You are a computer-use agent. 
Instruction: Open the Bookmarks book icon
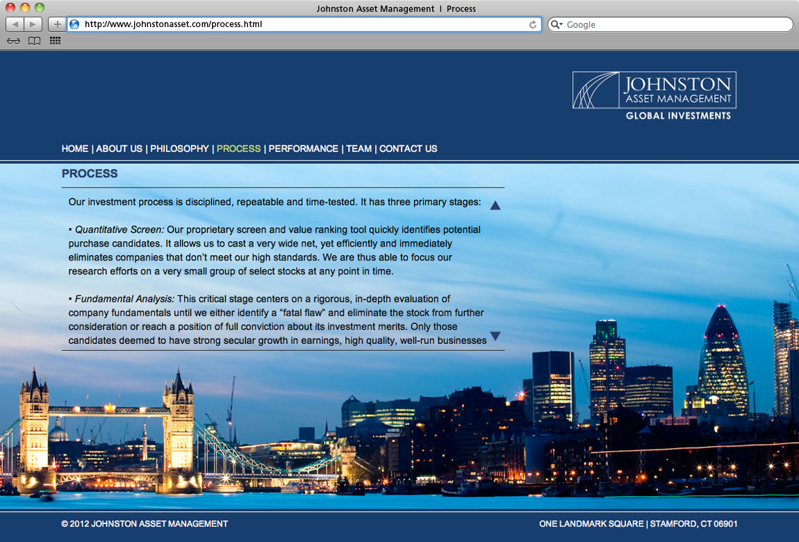click(34, 41)
